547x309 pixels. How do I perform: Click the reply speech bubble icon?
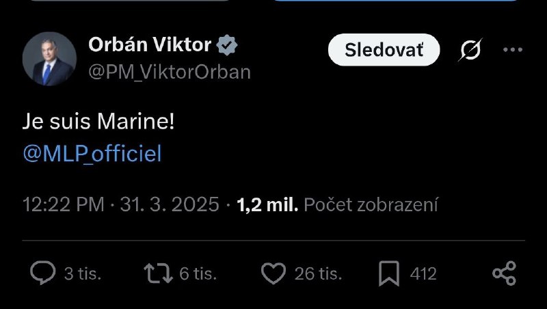click(x=43, y=274)
